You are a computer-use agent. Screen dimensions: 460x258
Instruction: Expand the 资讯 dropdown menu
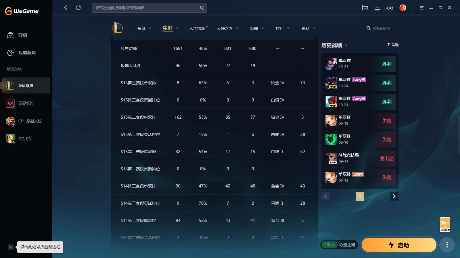pos(144,28)
